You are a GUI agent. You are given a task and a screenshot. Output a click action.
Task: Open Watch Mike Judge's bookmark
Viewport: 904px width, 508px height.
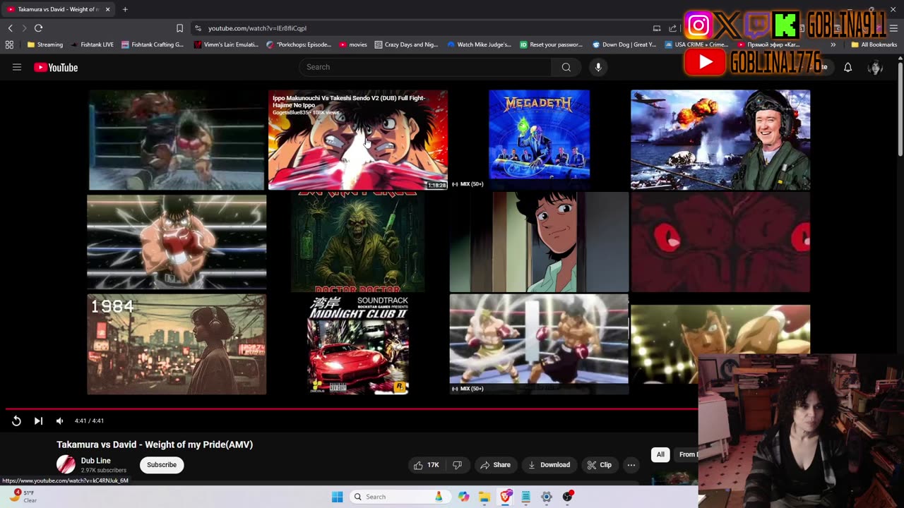(x=480, y=44)
